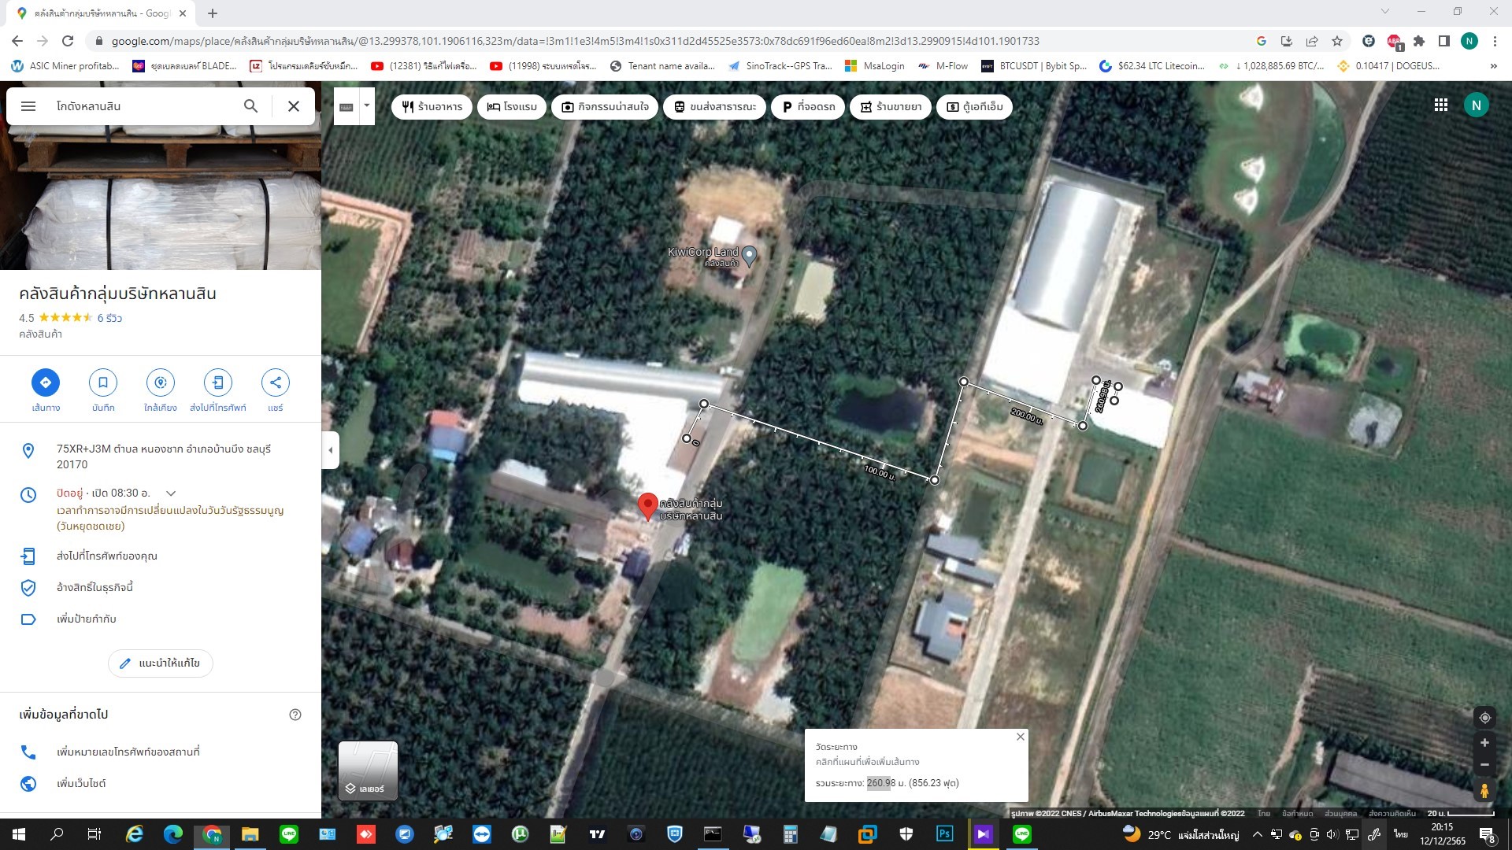Click the Directions (เส้นทาง) icon
Viewport: 1512px width, 850px height.
tap(46, 382)
